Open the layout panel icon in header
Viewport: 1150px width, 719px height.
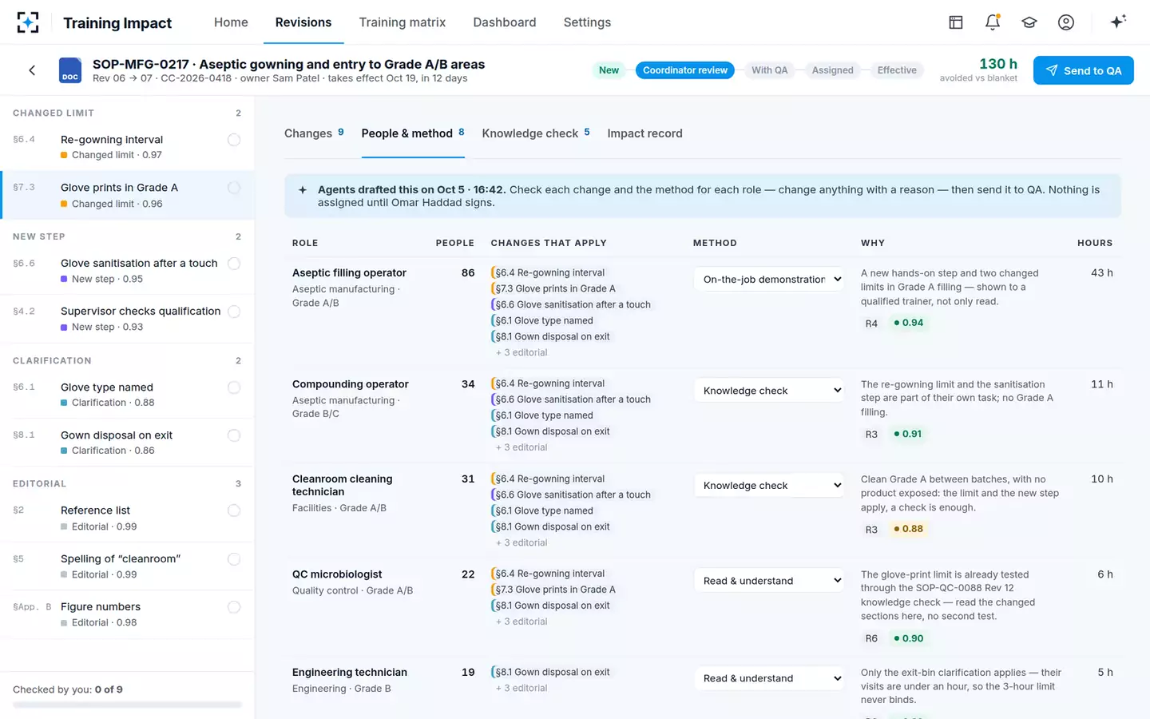[x=956, y=22]
